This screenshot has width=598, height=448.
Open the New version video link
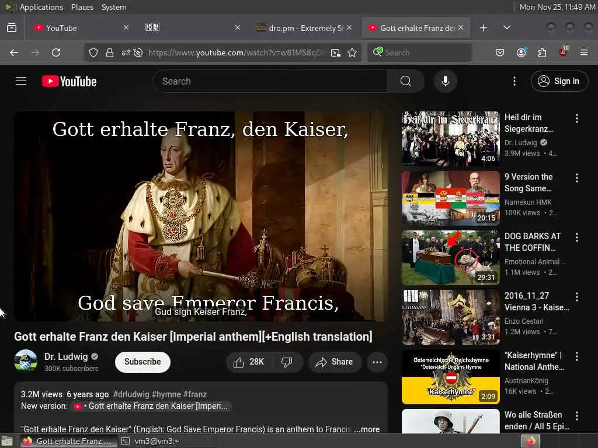[151, 406]
